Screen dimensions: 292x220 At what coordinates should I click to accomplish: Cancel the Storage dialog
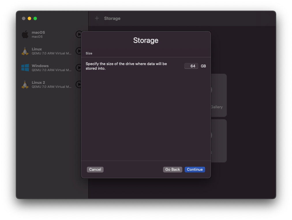(95, 169)
